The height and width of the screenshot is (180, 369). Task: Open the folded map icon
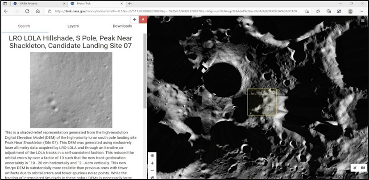coord(362,168)
